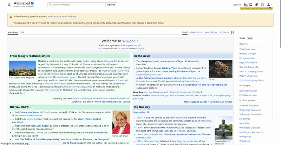
Task: Open the Russo-Ukrainian war ongoing link
Action: click(181, 92)
